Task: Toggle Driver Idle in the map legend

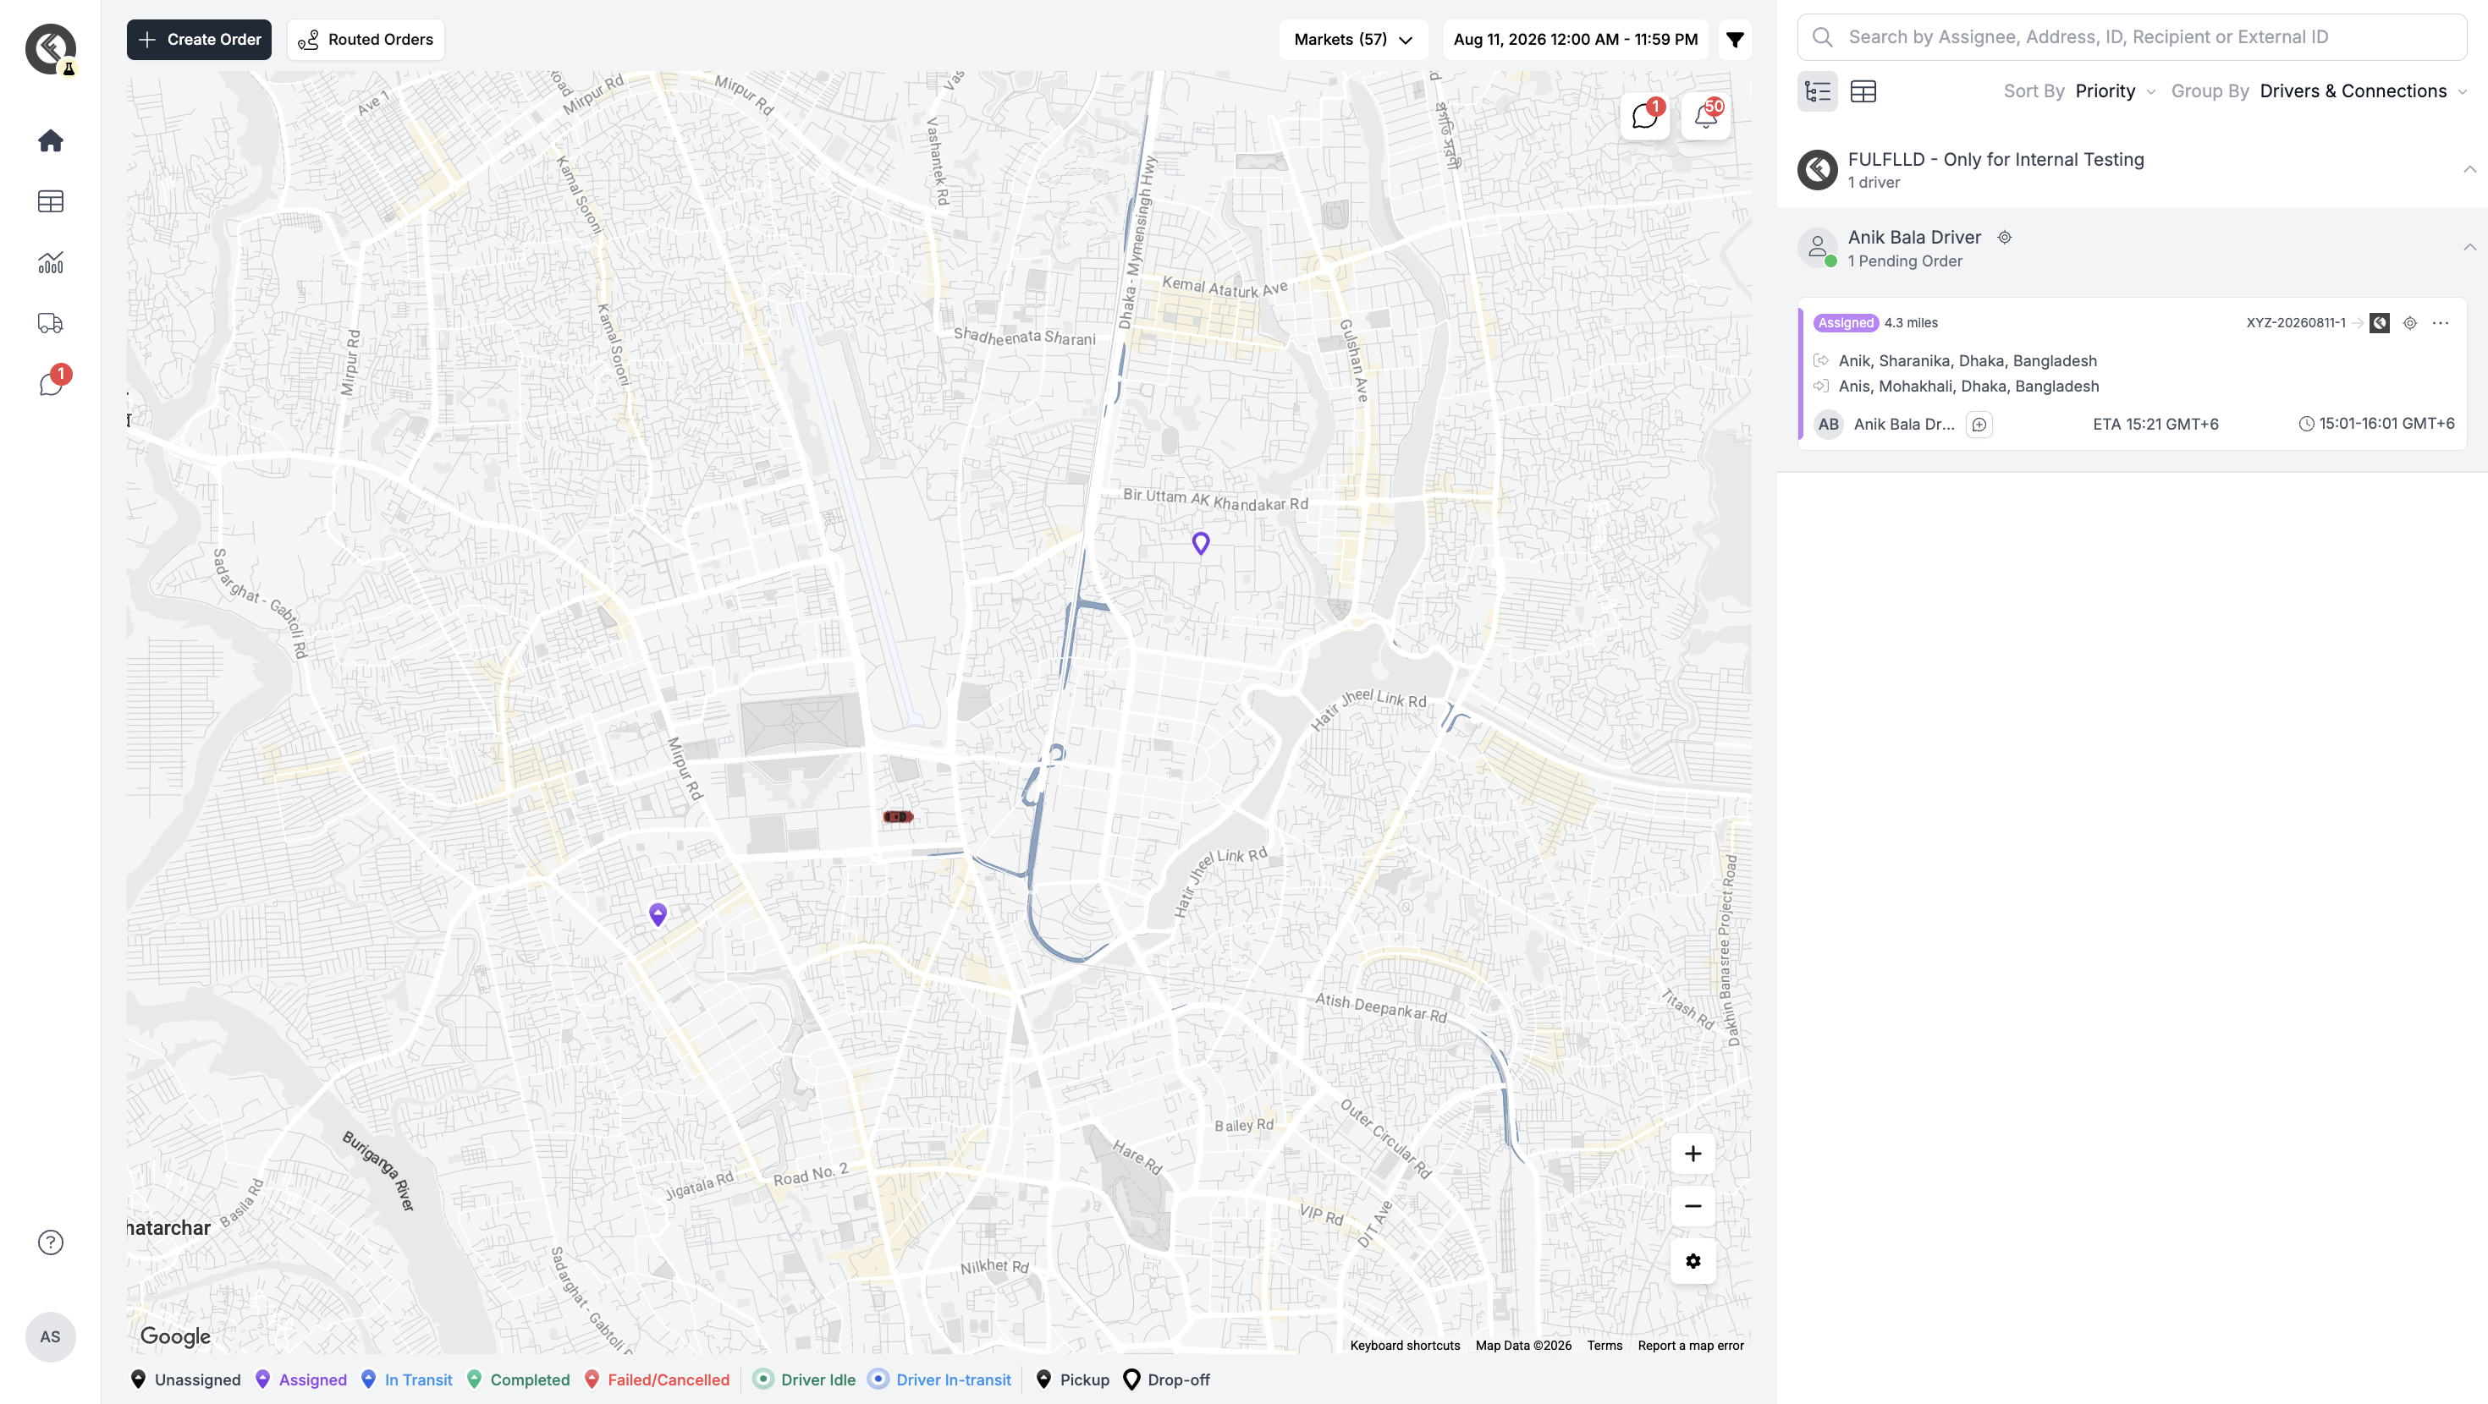Action: point(805,1379)
